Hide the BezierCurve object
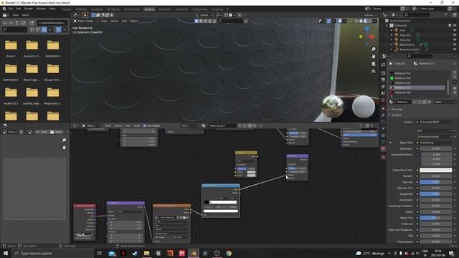Viewport: 459px width, 258px height. [x=455, y=44]
